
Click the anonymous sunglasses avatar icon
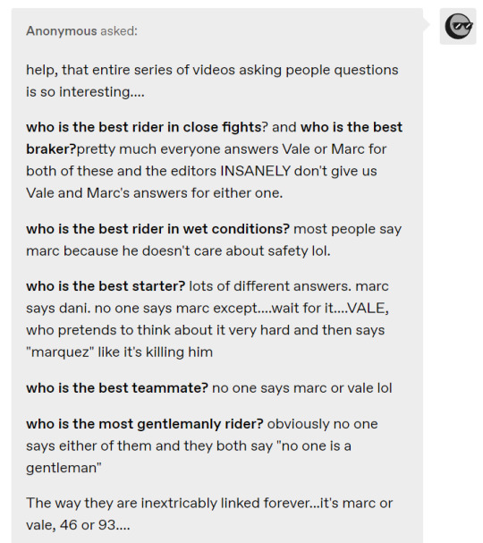(x=458, y=27)
